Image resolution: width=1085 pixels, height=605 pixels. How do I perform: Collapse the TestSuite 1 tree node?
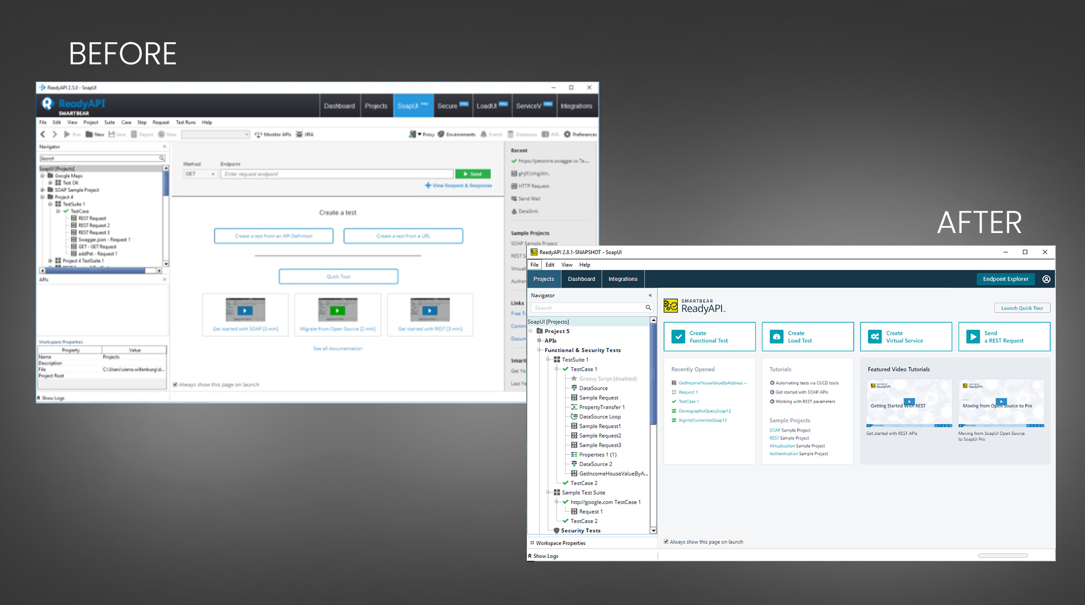coord(548,360)
